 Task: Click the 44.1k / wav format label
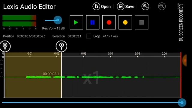110,36
